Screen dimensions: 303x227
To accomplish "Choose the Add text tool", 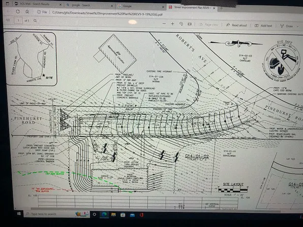I will (263, 25).
